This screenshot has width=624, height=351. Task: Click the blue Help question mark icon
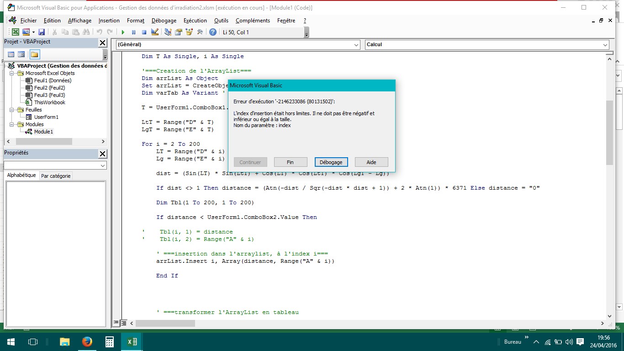[x=213, y=32]
